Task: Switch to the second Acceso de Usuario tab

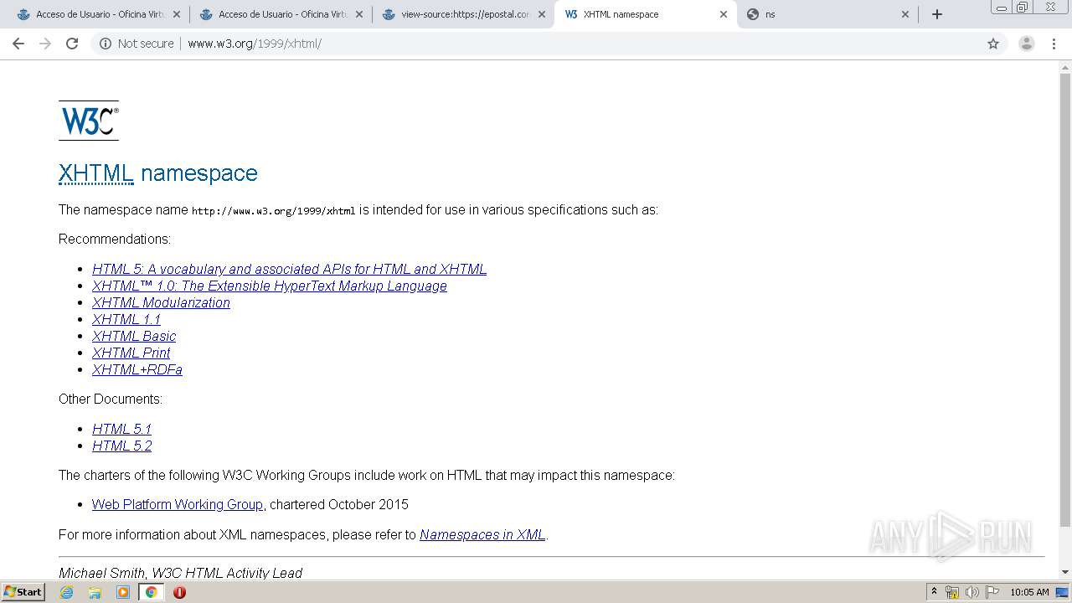Action: [x=281, y=14]
